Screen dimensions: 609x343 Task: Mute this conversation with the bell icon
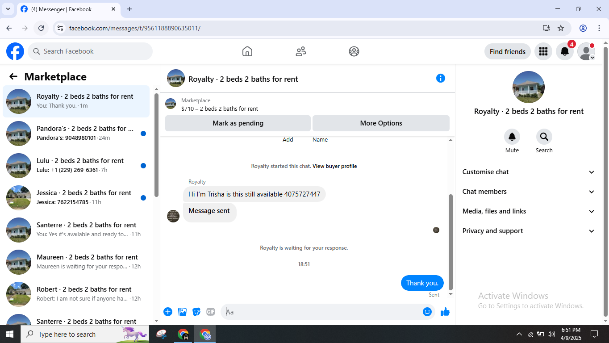coord(512,137)
